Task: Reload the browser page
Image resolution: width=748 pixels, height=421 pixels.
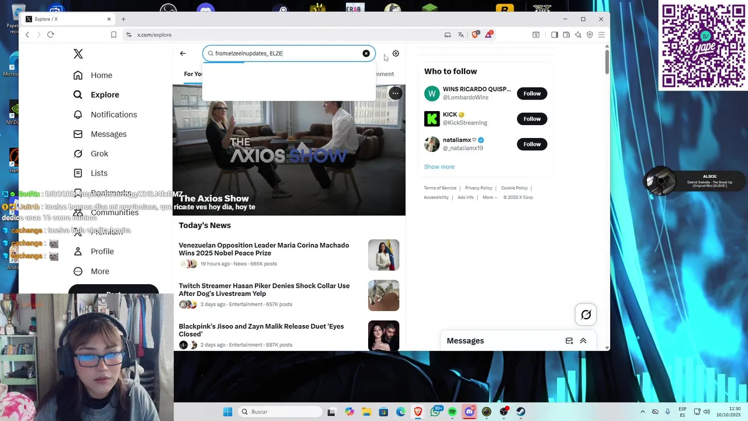Action: tap(50, 34)
